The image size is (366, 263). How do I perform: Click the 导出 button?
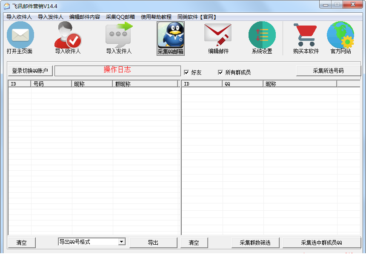tap(153, 243)
